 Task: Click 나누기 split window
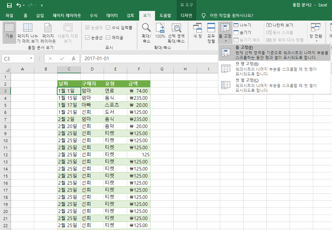point(242,25)
